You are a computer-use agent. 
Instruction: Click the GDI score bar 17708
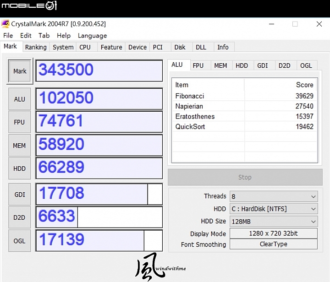pyautogui.click(x=99, y=195)
